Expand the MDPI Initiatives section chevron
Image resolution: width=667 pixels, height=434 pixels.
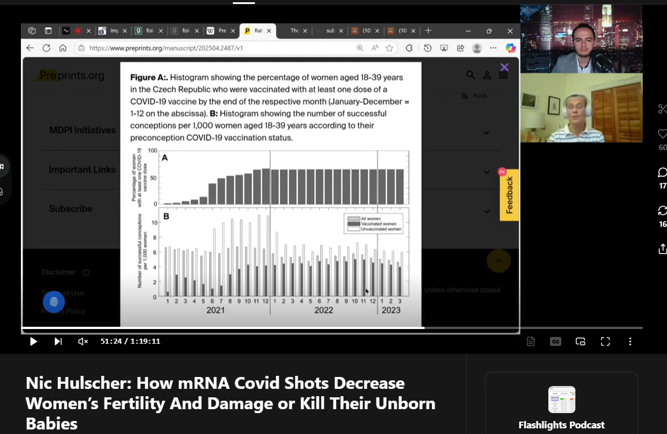(486, 133)
